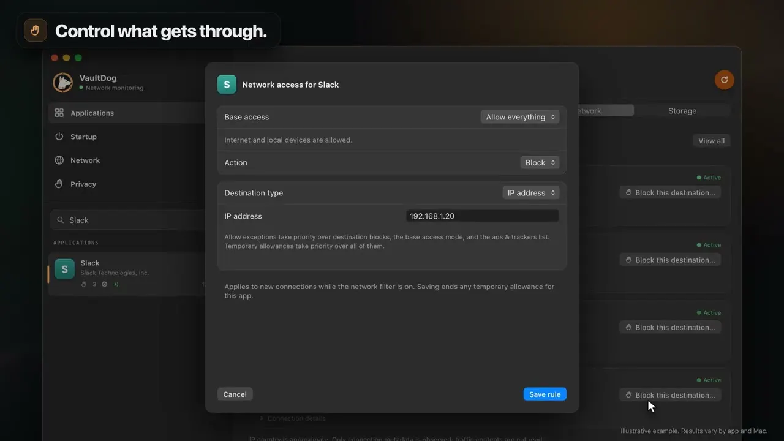Click the Save rule button
This screenshot has height=441, width=784.
[545, 394]
